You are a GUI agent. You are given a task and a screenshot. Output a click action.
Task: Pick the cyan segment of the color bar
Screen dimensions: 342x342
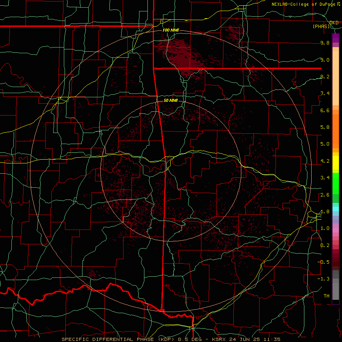click(336, 209)
